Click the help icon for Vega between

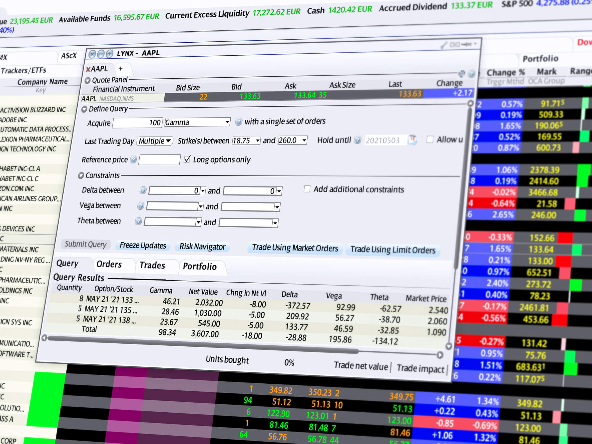tap(141, 206)
